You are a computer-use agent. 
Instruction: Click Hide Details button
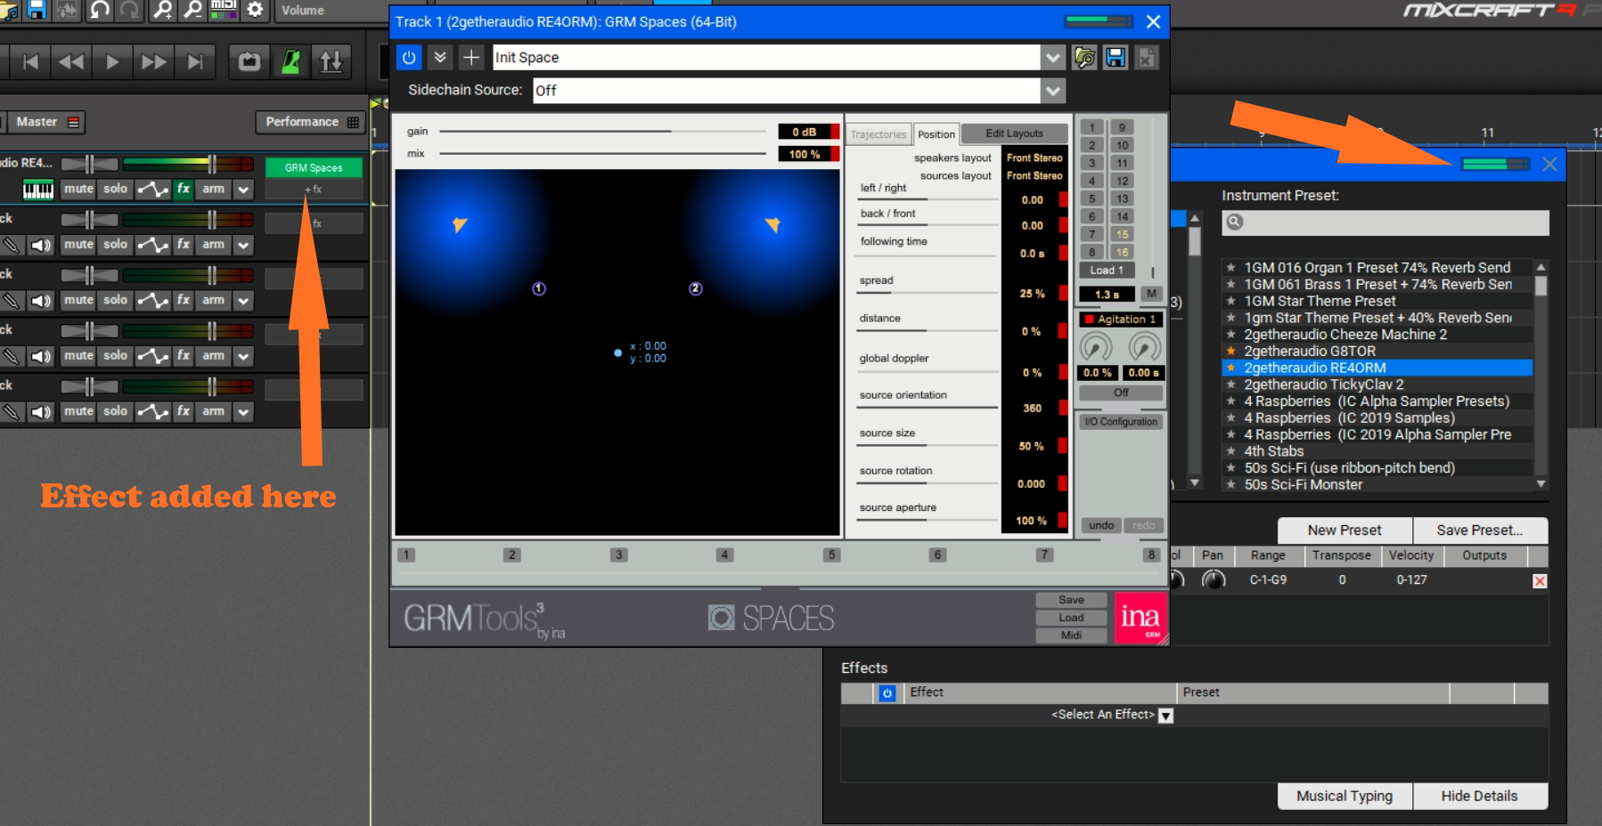coord(1480,797)
